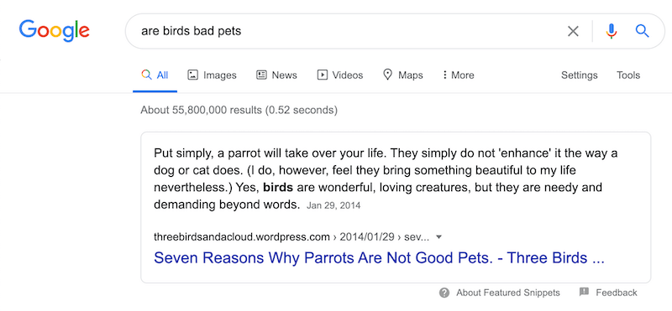Viewport: 672px width, 311px height.
Task: Expand the More search options menu
Action: [458, 75]
